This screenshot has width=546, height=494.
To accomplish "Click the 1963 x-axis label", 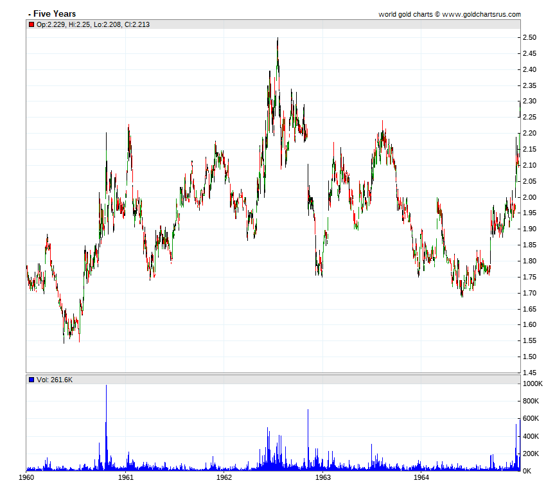I will click(x=323, y=477).
